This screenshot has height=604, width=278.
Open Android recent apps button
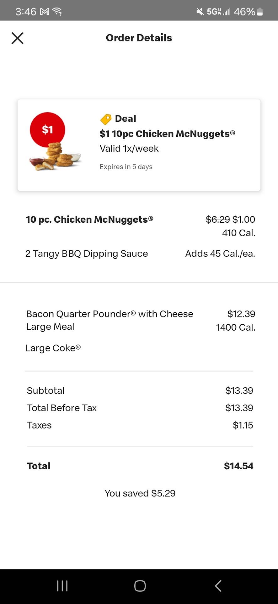pos(62,586)
